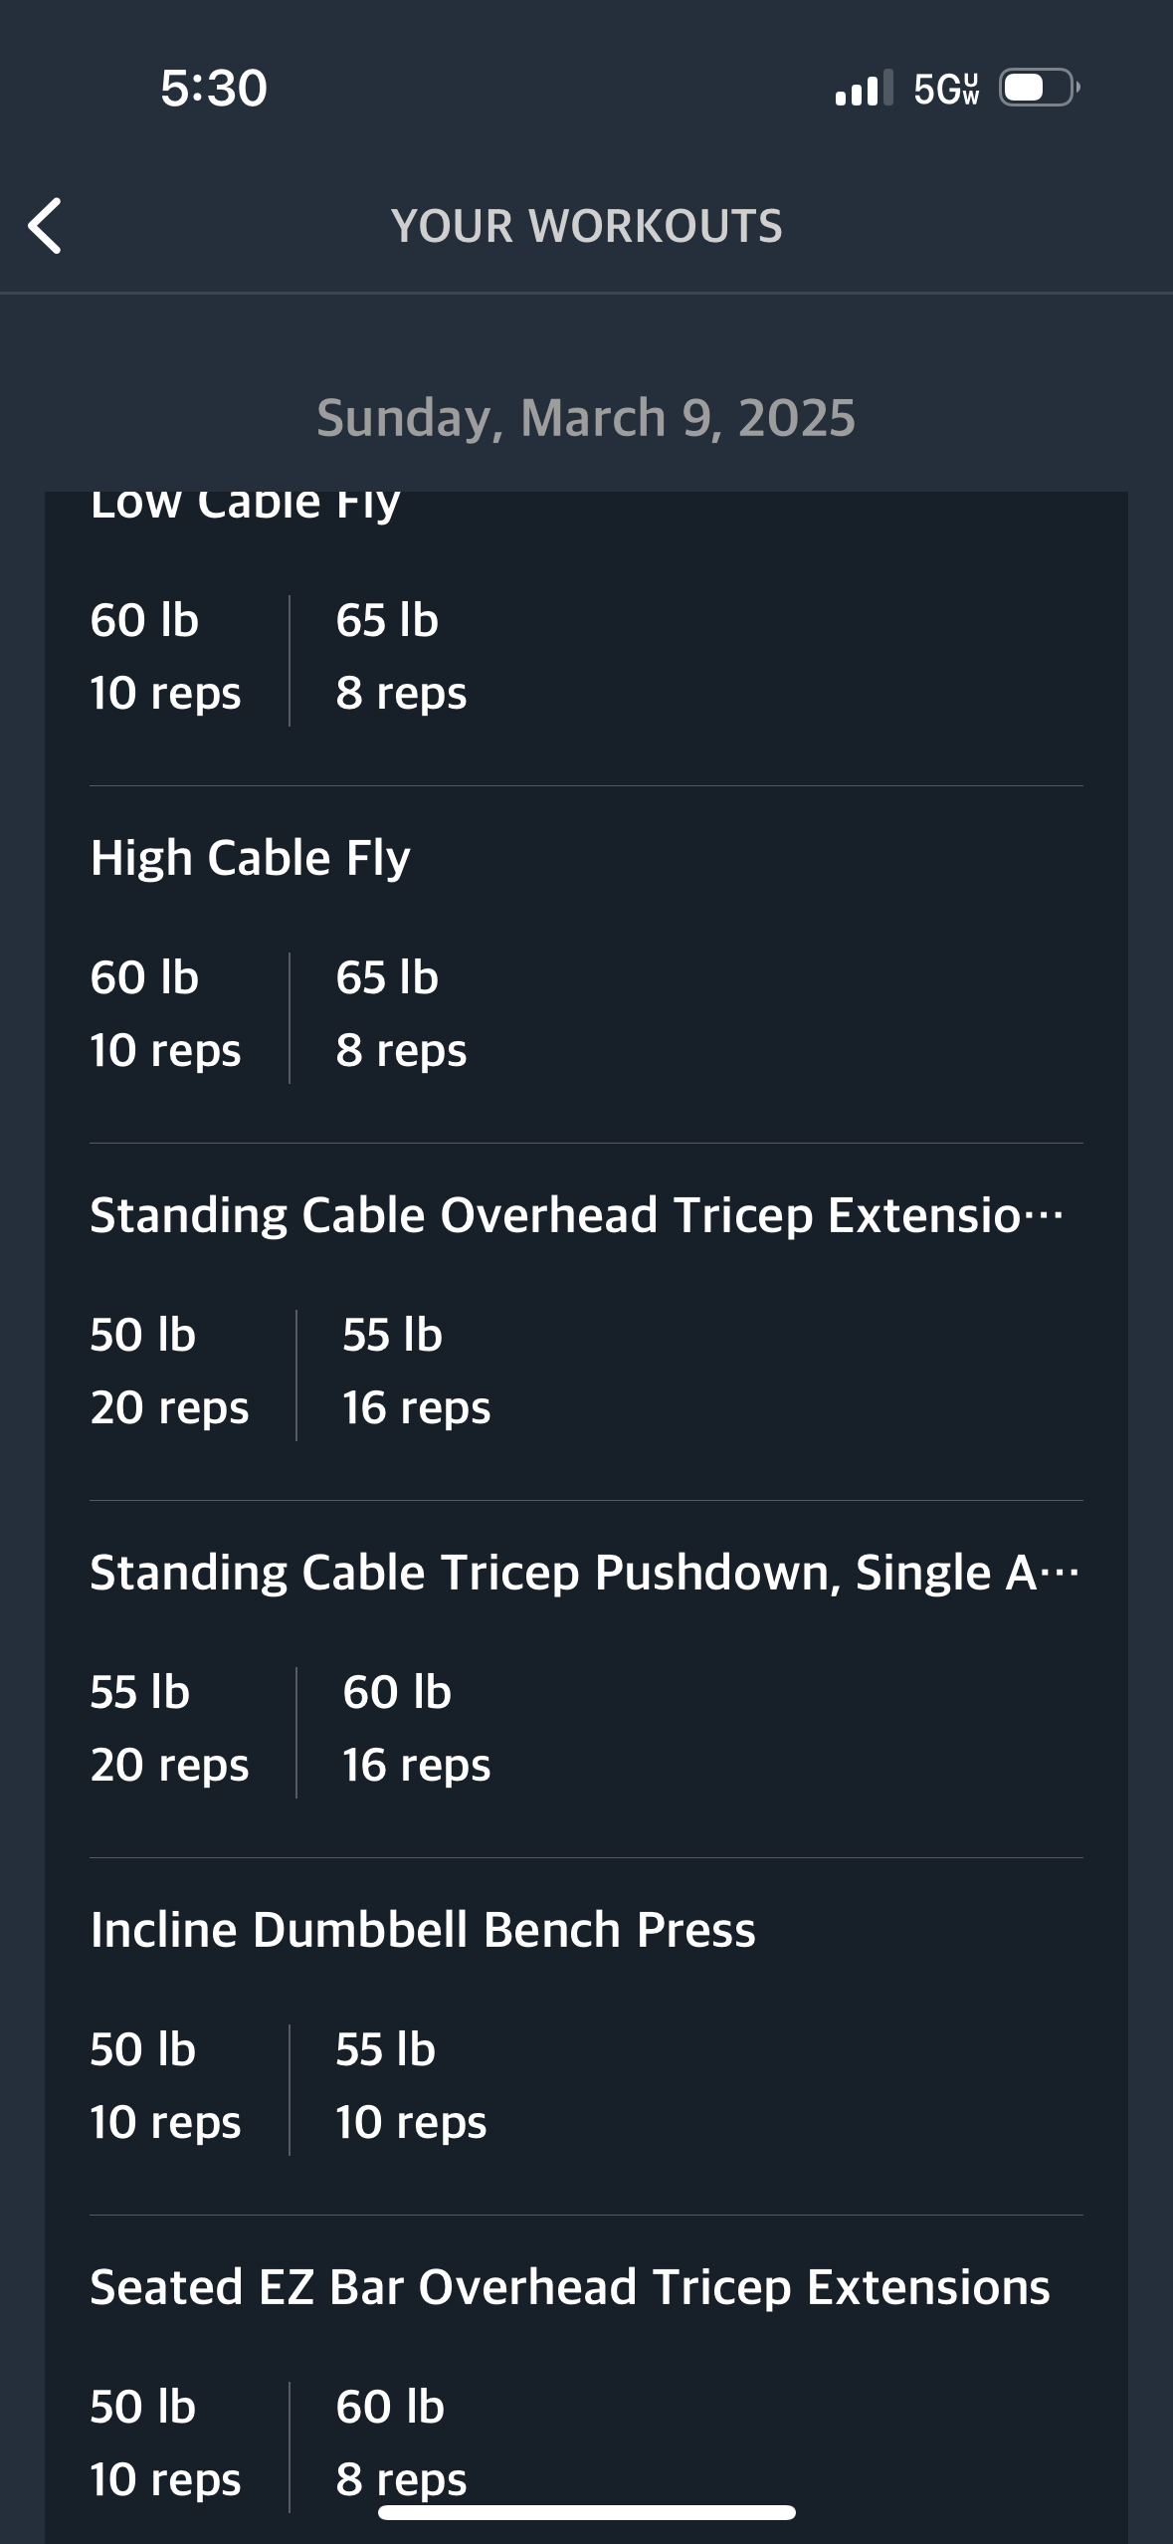Screen dimensions: 1173x2544
Task: Open the High Cable Fly exercise
Action: point(250,858)
